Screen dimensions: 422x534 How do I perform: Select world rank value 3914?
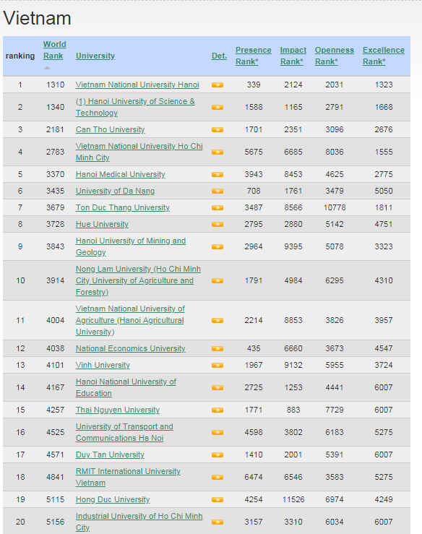(55, 280)
